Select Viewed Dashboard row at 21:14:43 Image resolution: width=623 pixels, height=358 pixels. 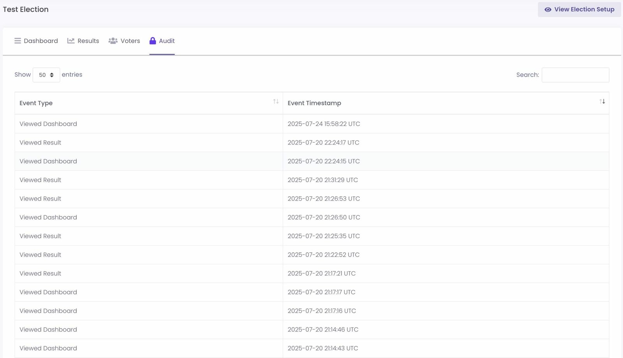click(x=312, y=348)
